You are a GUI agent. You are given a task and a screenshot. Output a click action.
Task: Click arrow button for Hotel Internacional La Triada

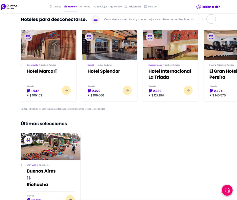(x=188, y=90)
